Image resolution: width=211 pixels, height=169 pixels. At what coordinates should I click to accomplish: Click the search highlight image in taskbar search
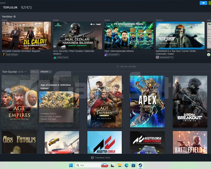point(104,165)
